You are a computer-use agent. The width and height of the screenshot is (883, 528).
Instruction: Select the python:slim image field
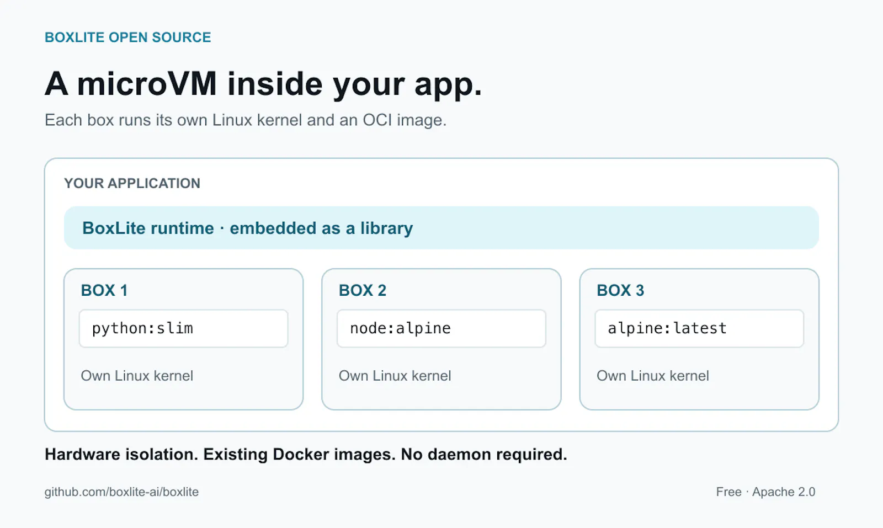tap(183, 328)
